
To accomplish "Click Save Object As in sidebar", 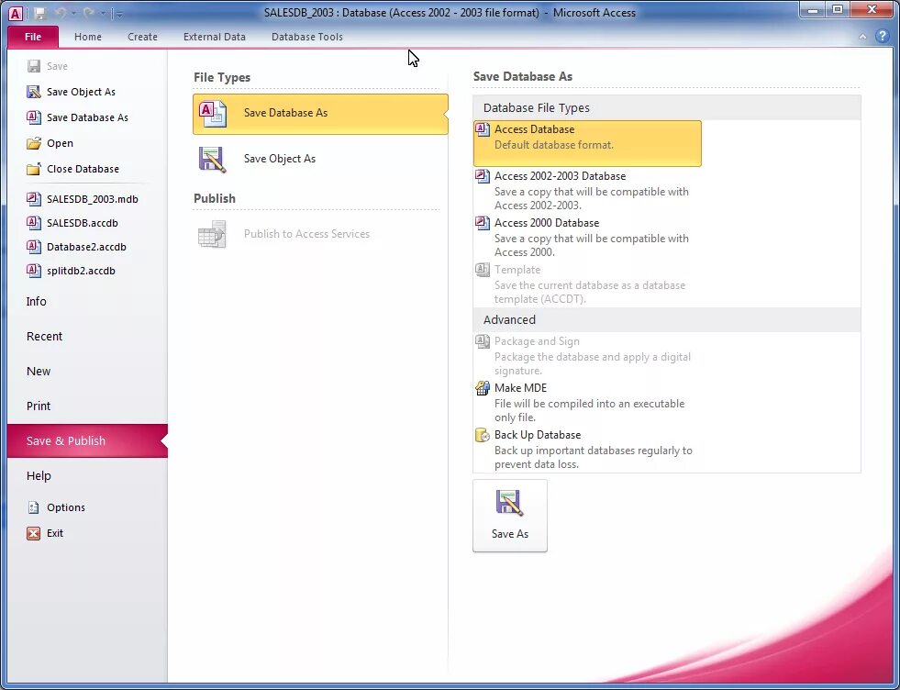I will click(x=81, y=92).
